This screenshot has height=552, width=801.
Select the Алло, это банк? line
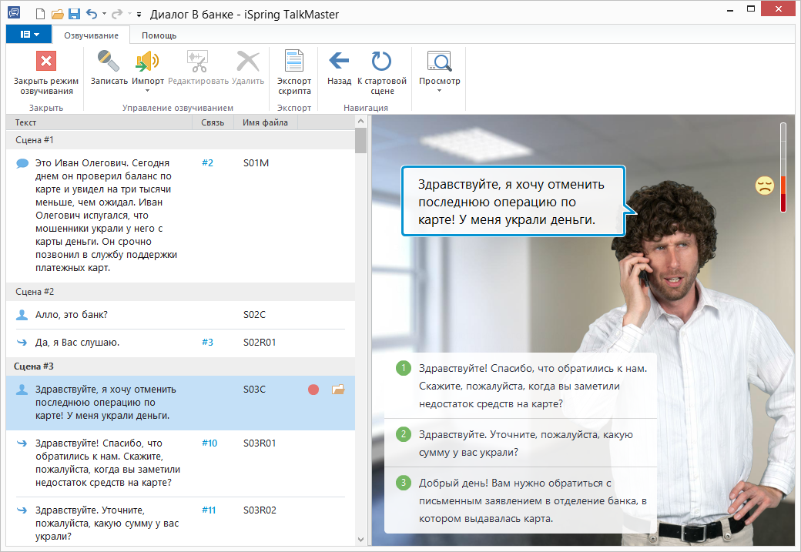coord(72,315)
